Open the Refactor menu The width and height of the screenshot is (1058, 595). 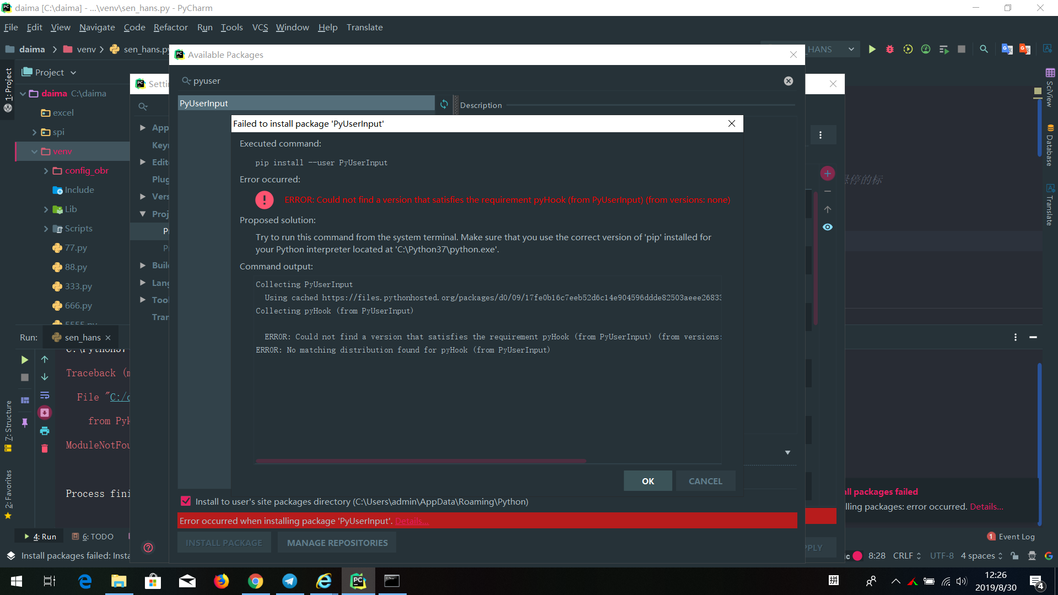[170, 28]
